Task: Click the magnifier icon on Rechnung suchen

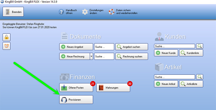Action: tap(119, 57)
